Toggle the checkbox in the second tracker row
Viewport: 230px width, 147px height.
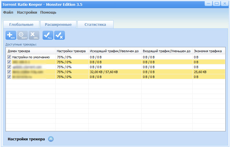coord(9,62)
